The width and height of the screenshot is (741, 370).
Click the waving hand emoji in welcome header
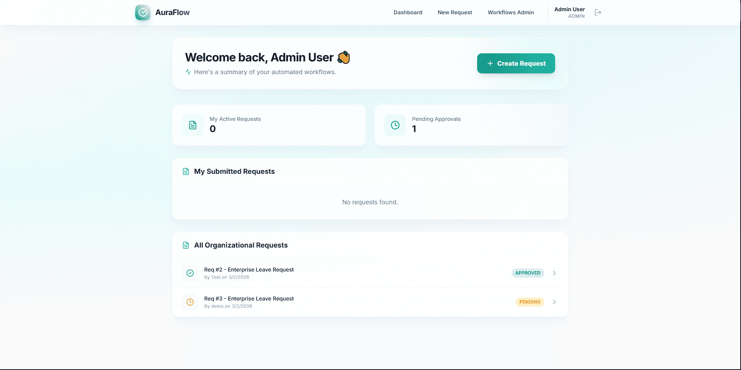click(x=343, y=58)
